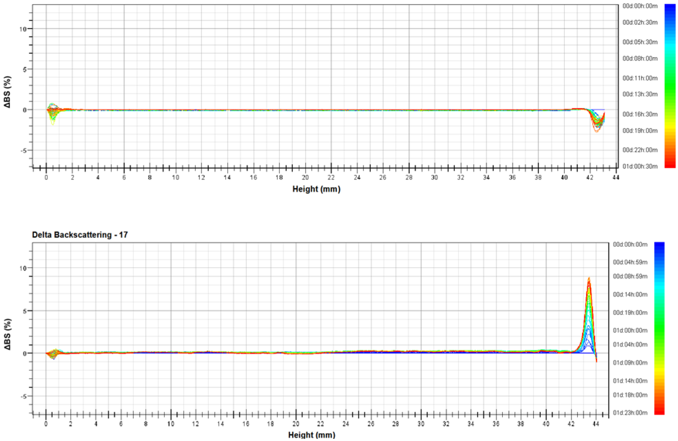Click bottom legend entry '01d:00h:00m'
This screenshot has height=441, width=678.
[x=630, y=330]
